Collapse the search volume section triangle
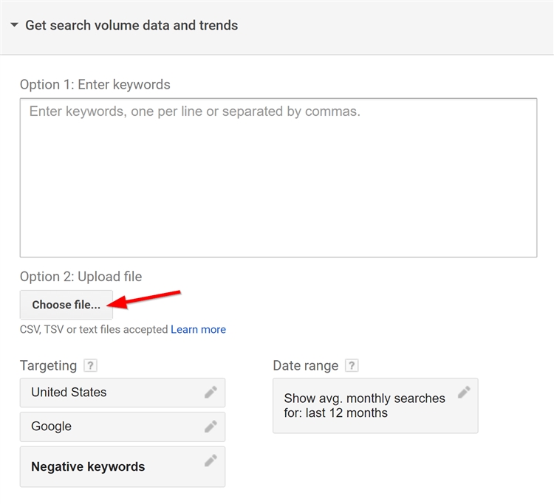The width and height of the screenshot is (554, 504). 14,25
